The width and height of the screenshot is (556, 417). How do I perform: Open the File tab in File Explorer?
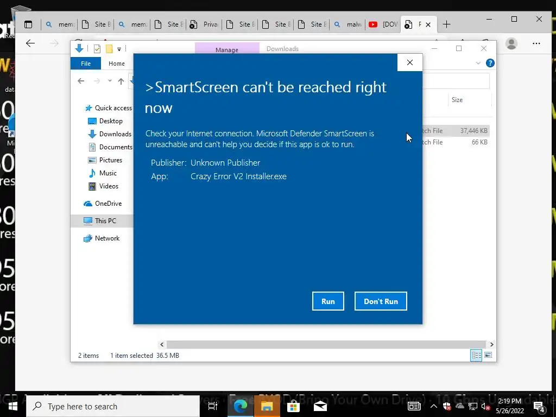pyautogui.click(x=86, y=64)
